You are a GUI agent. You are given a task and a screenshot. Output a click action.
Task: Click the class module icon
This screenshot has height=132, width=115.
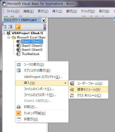click(72, 96)
